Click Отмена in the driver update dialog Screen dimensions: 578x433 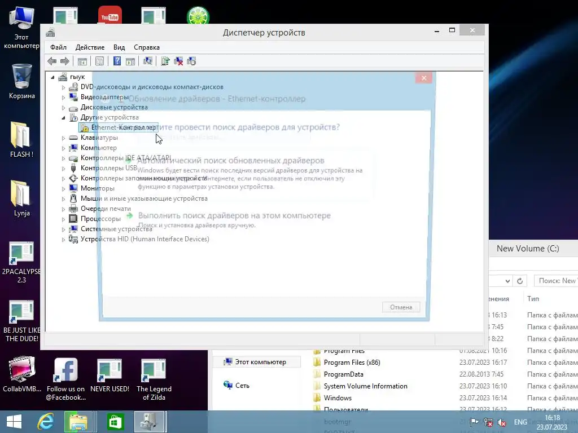point(401,307)
